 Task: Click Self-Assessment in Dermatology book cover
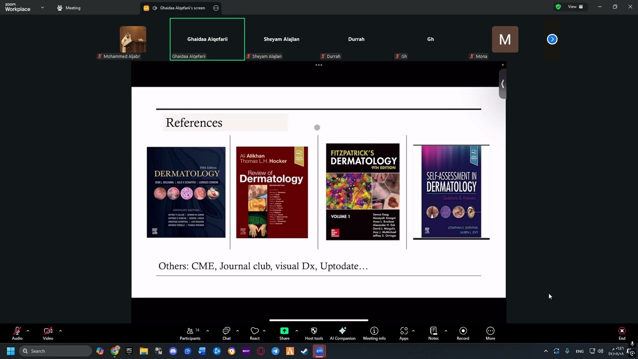coord(451,192)
